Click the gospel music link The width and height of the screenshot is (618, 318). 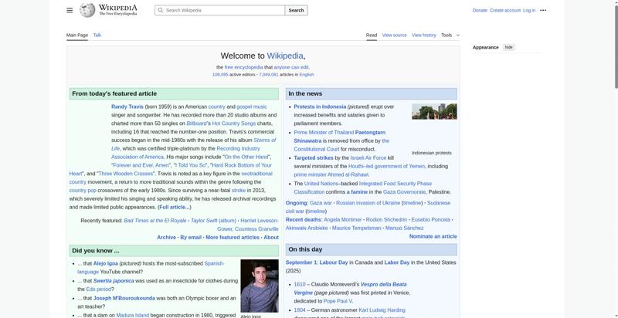[x=252, y=107]
